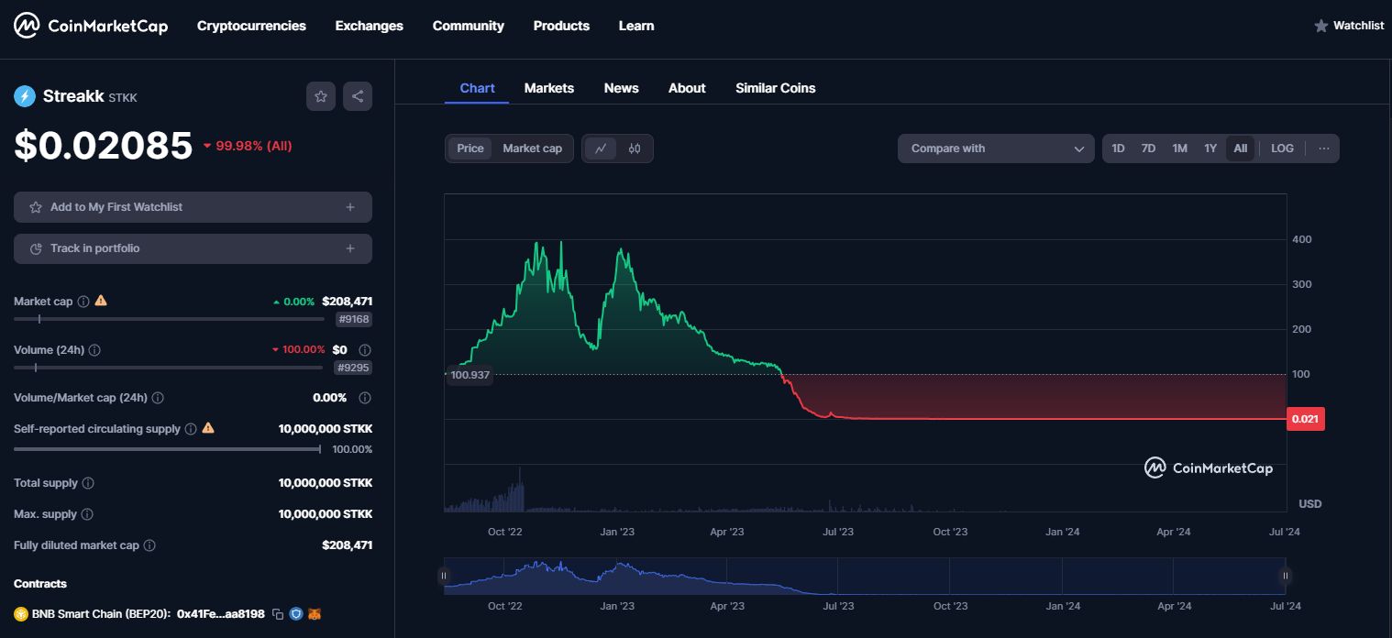The width and height of the screenshot is (1392, 638).
Task: Open the chart's more options menu
Action: [1323, 148]
